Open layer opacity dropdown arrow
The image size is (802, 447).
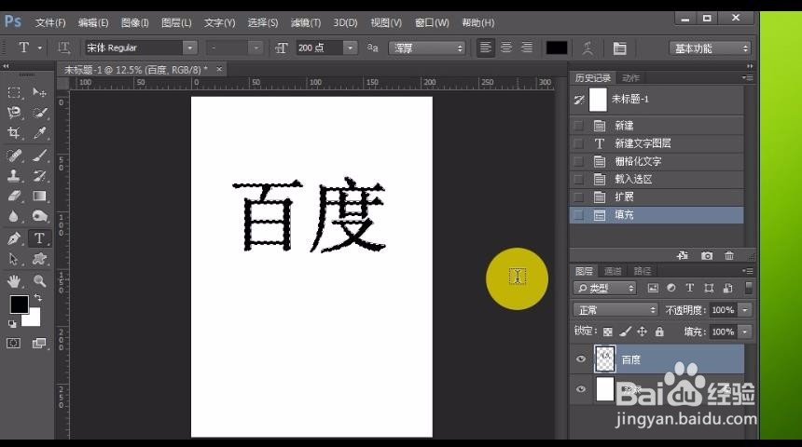[745, 309]
